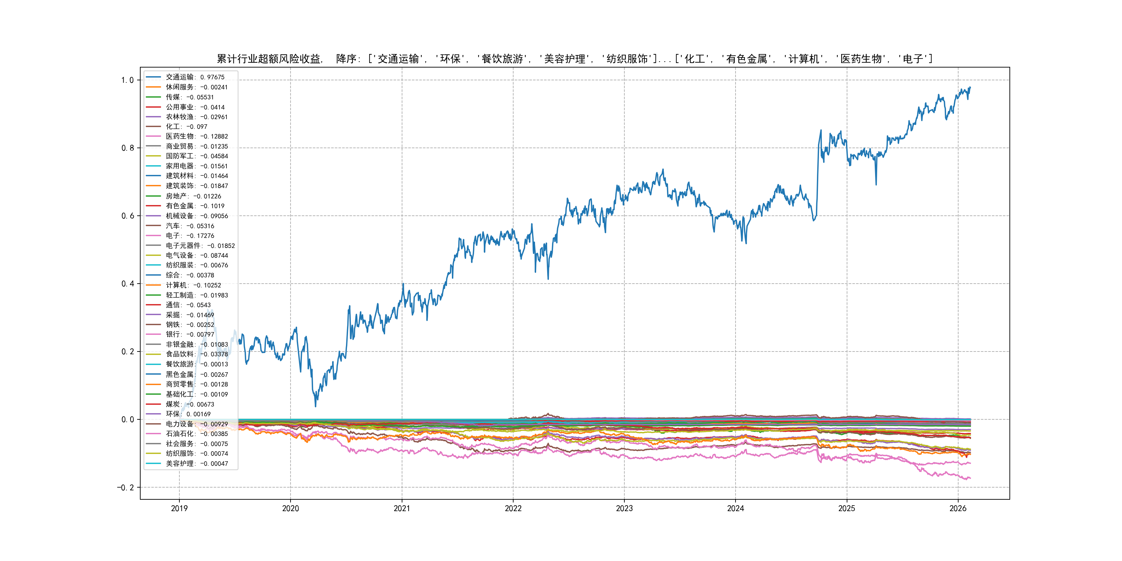This screenshot has width=1122, height=561.
Task: Click the 美容护理 cyan legend swatch
Action: [153, 463]
